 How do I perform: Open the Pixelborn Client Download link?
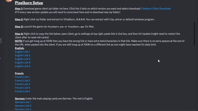[156, 9]
